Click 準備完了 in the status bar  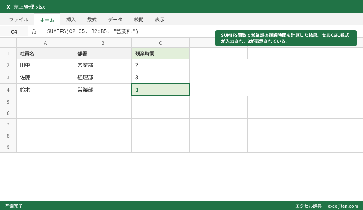(14, 206)
